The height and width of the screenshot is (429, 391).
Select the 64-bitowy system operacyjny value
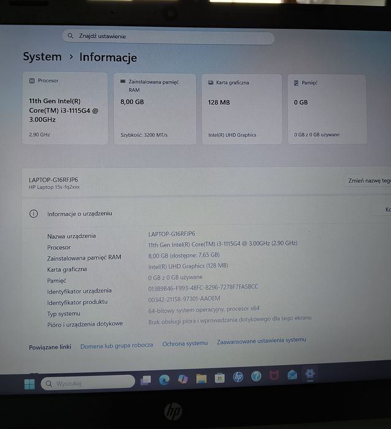tap(204, 309)
